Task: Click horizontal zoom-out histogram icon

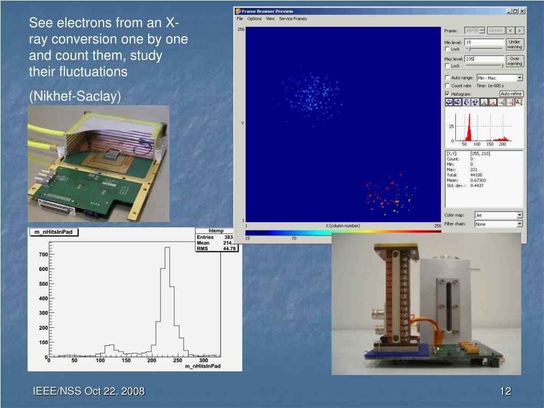Action: tap(492, 103)
